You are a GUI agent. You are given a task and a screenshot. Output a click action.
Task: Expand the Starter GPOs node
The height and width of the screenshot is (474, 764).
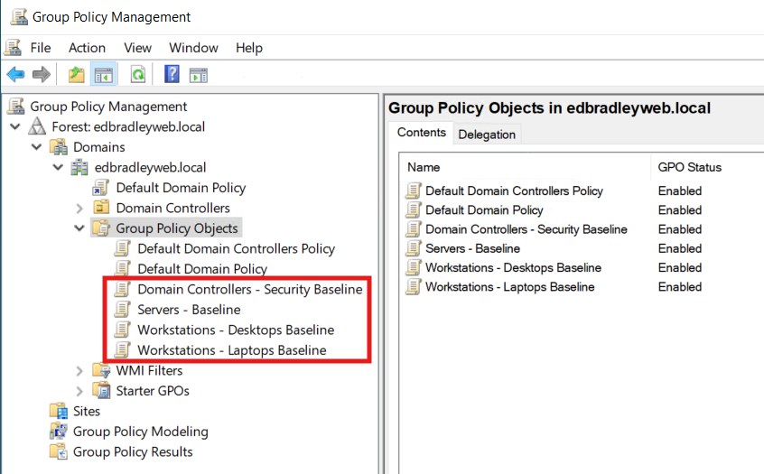(x=79, y=391)
